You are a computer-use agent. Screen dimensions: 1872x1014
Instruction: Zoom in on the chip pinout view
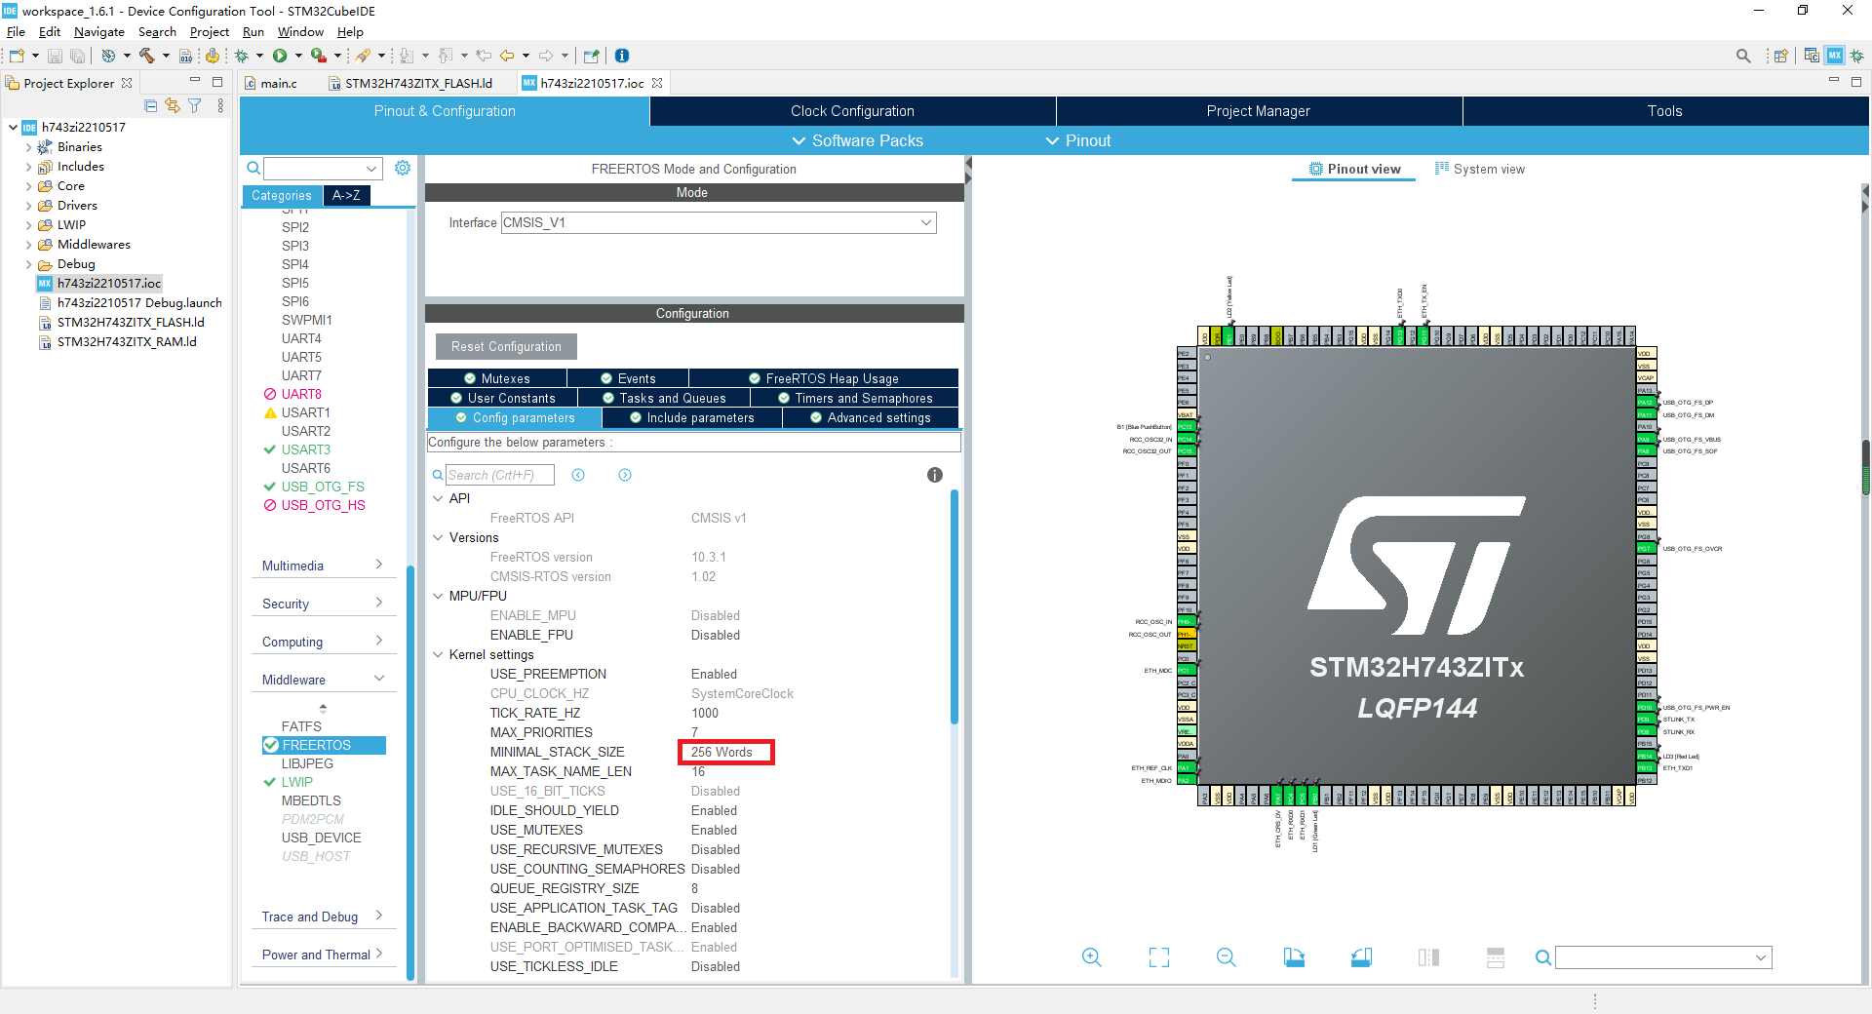[x=1091, y=957]
